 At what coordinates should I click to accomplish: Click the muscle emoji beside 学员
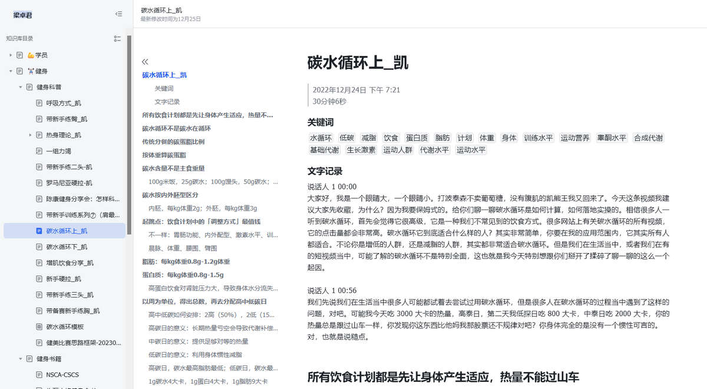pyautogui.click(x=29, y=55)
